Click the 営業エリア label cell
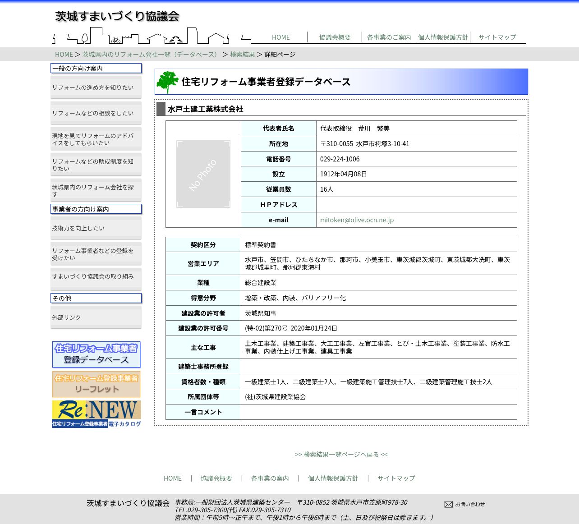The width and height of the screenshot is (579, 524). click(x=203, y=264)
